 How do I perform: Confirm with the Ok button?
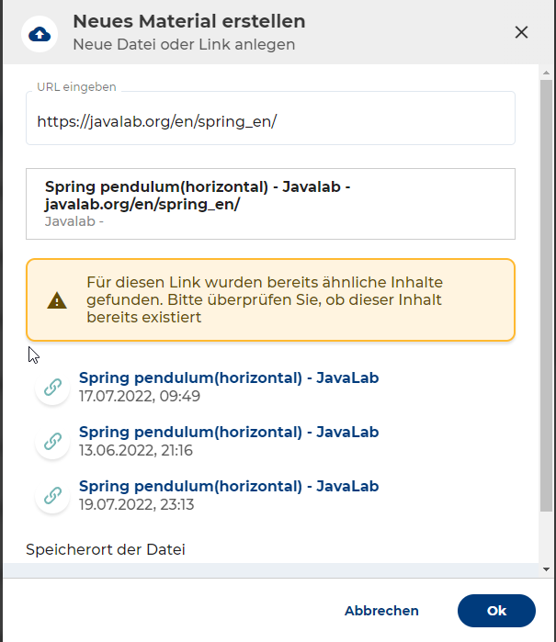(496, 611)
